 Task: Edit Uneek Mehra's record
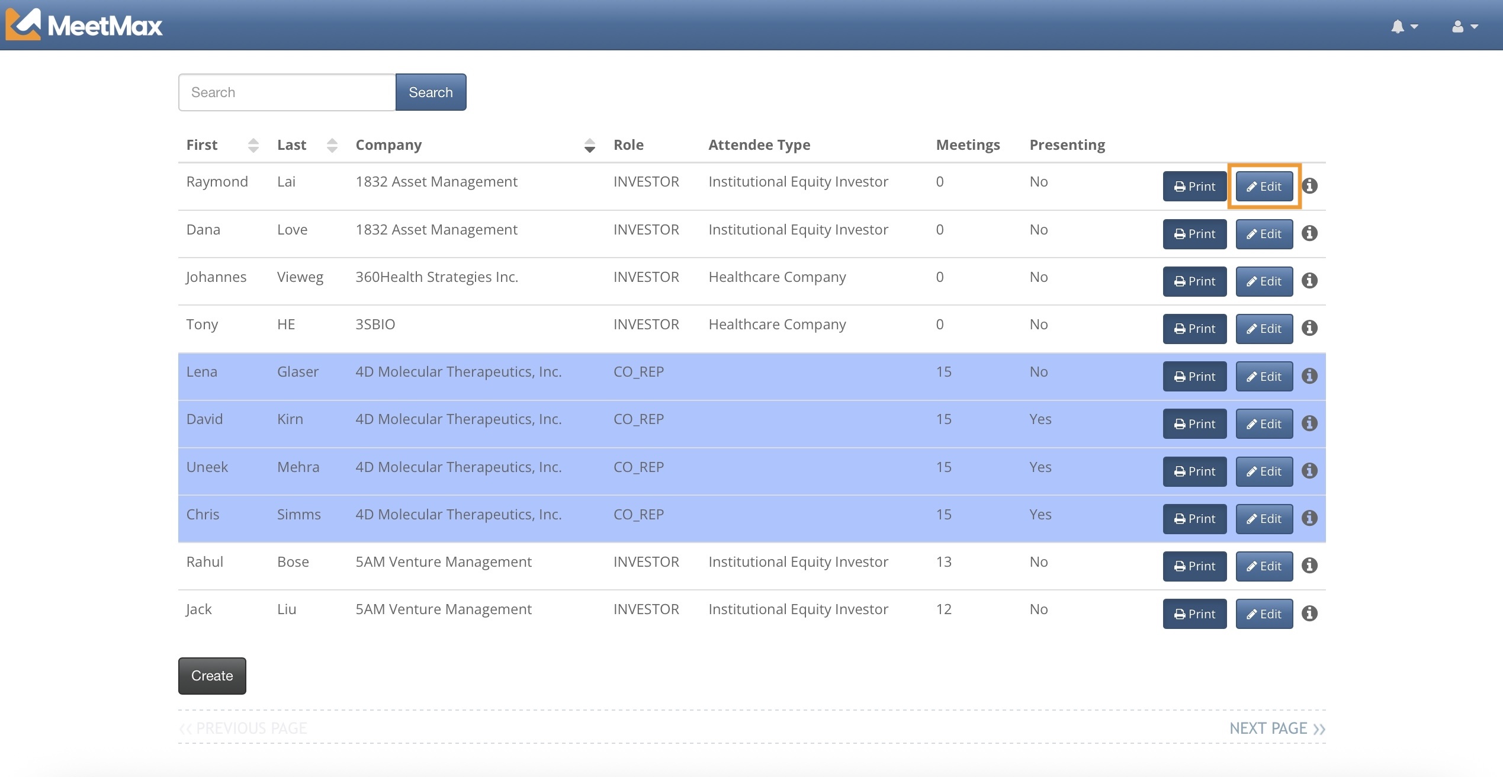coord(1264,471)
